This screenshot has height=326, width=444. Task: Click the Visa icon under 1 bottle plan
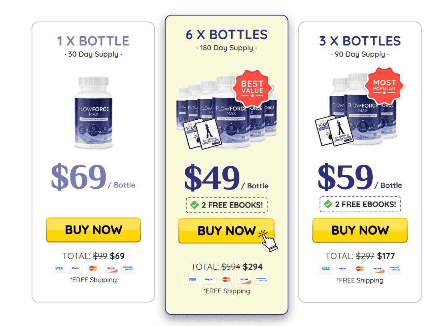tap(59, 269)
